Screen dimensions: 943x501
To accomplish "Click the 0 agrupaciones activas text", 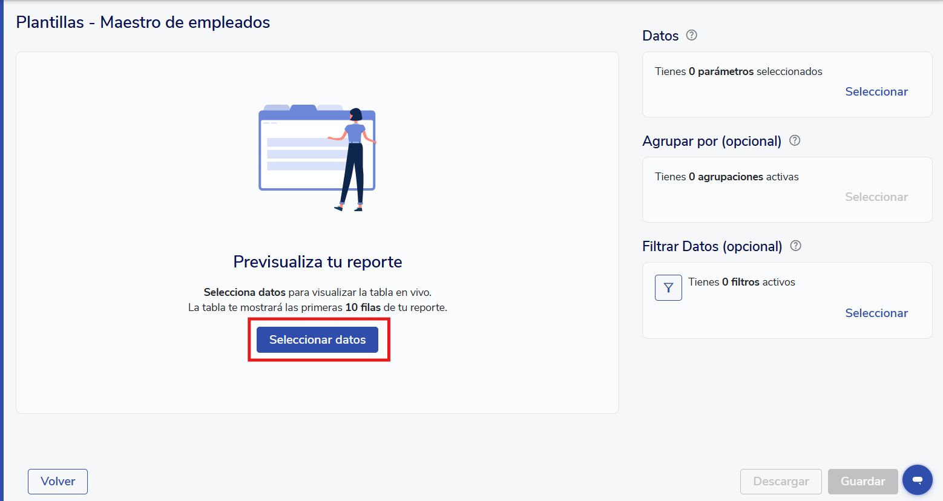I will [726, 177].
